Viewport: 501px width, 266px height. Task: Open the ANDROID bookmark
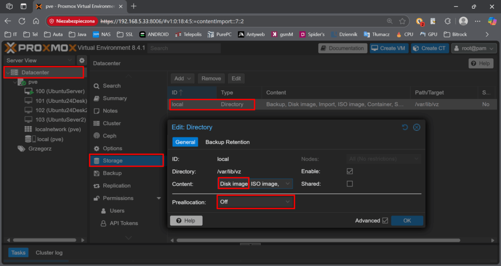154,35
